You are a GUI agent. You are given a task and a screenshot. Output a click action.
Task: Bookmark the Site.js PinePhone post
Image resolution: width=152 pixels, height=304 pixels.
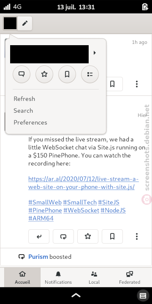point(112,236)
